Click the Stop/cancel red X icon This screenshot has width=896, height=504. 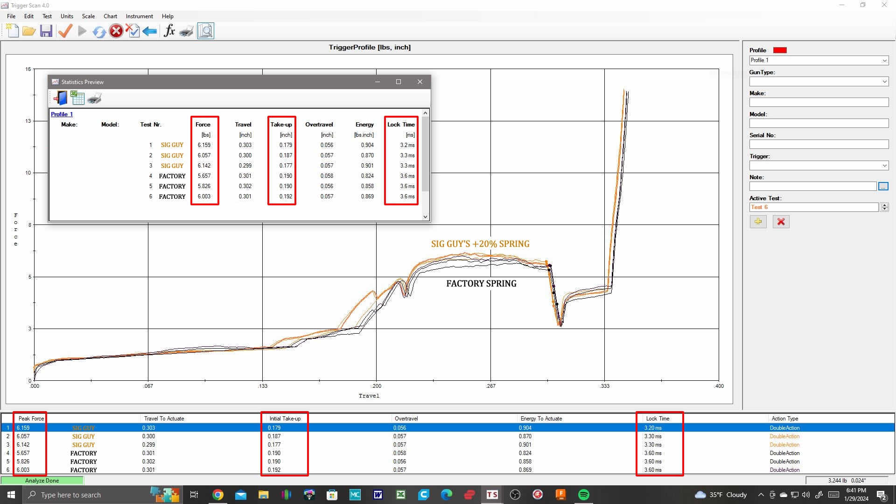pyautogui.click(x=115, y=31)
